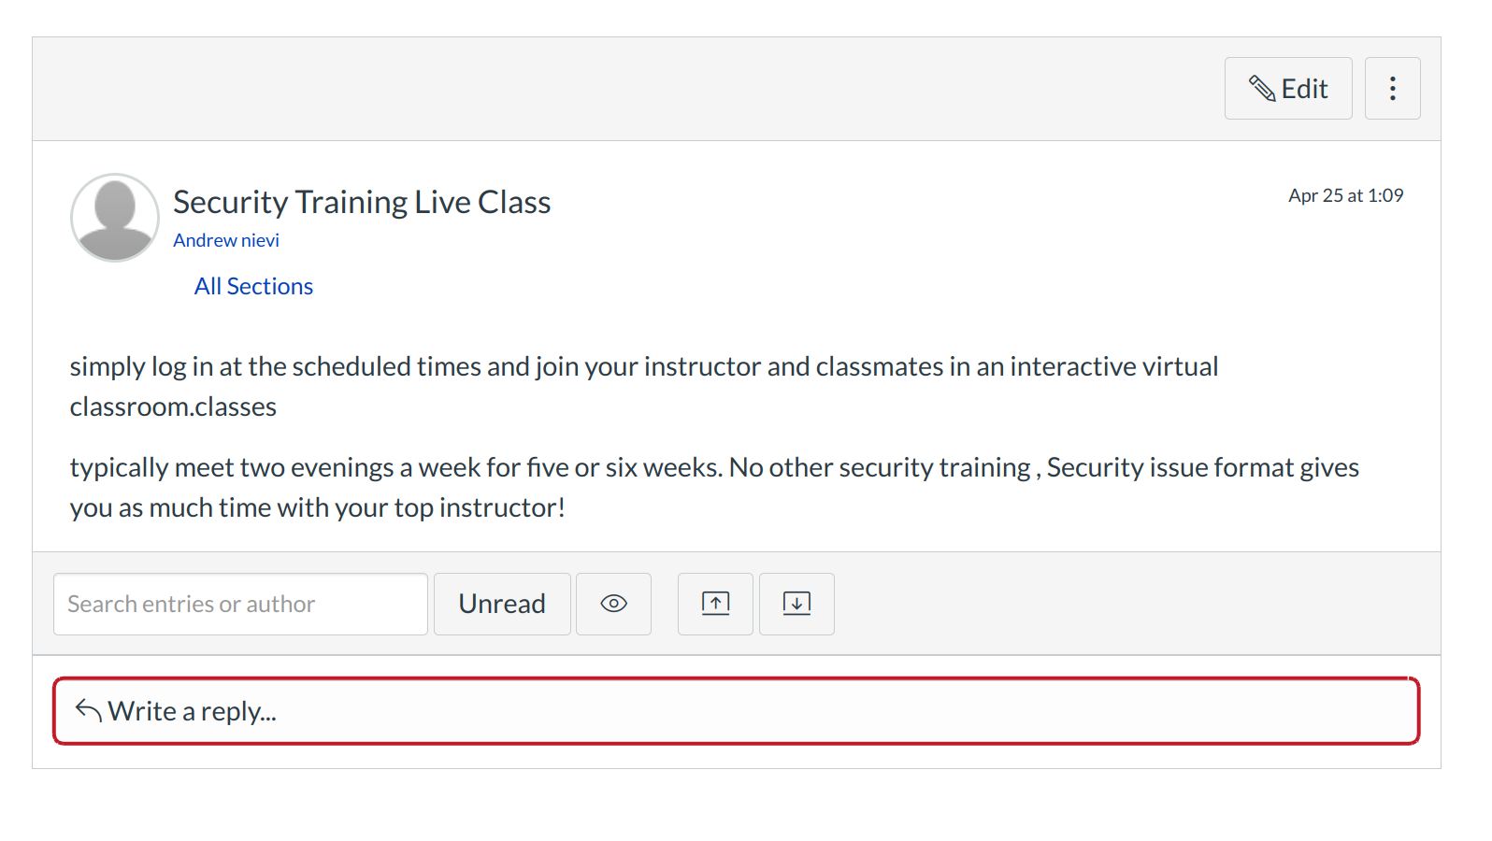Click the Security Training Live Class title
The height and width of the screenshot is (841, 1492).
point(362,202)
